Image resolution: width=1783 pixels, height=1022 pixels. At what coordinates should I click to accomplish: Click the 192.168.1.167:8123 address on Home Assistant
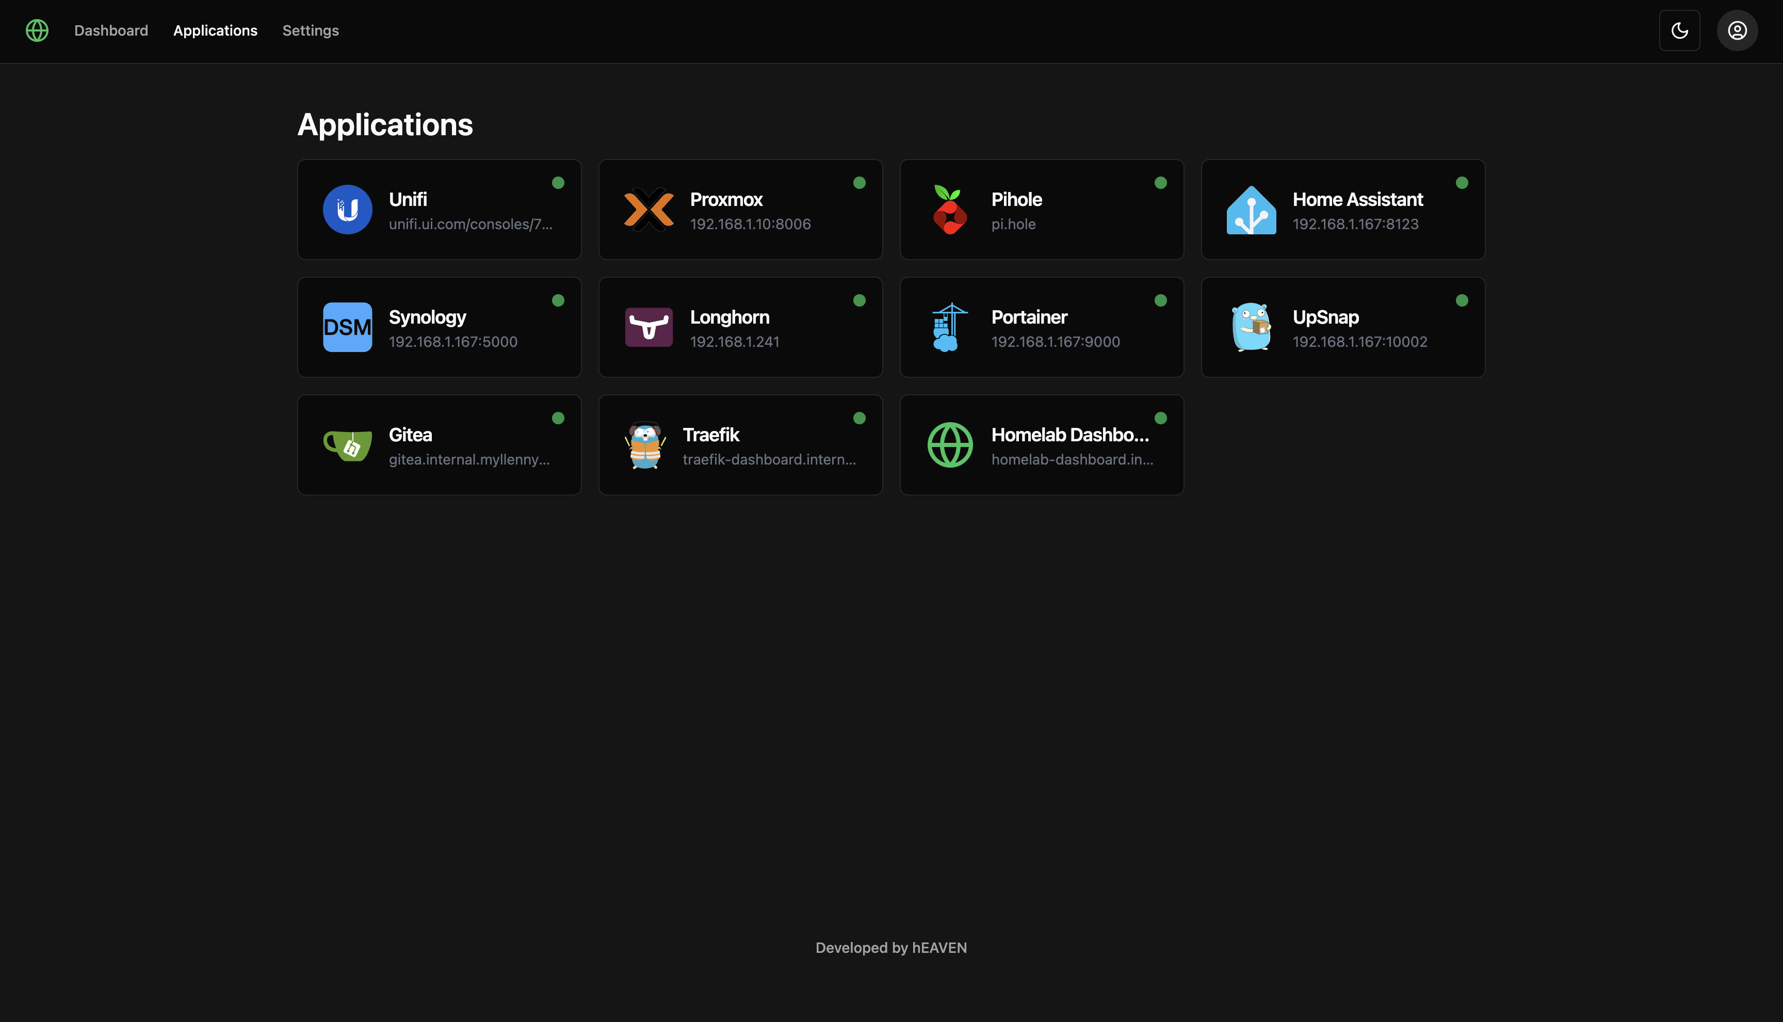[1354, 224]
